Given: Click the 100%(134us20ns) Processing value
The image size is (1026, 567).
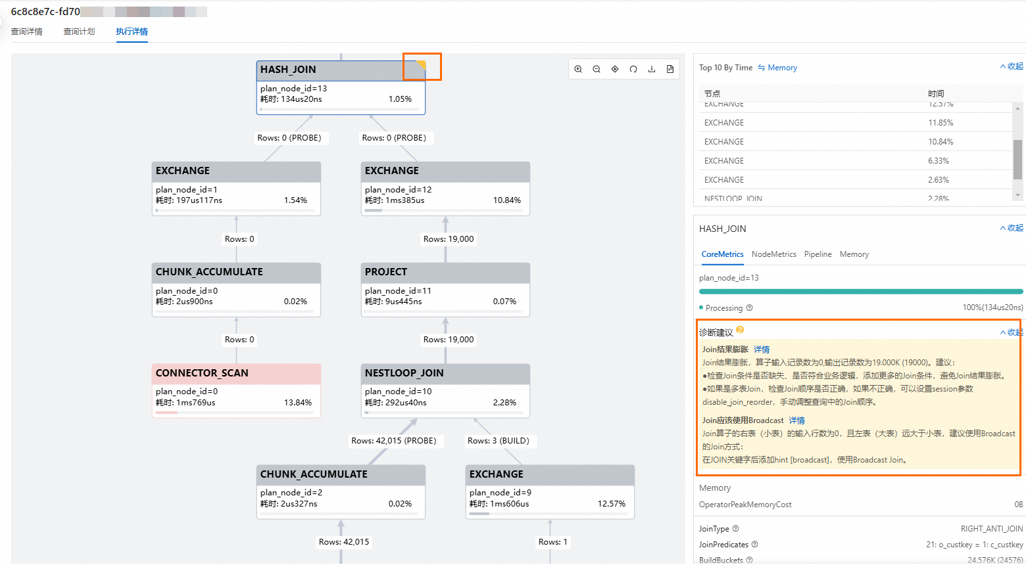Looking at the screenshot, I should (993, 307).
